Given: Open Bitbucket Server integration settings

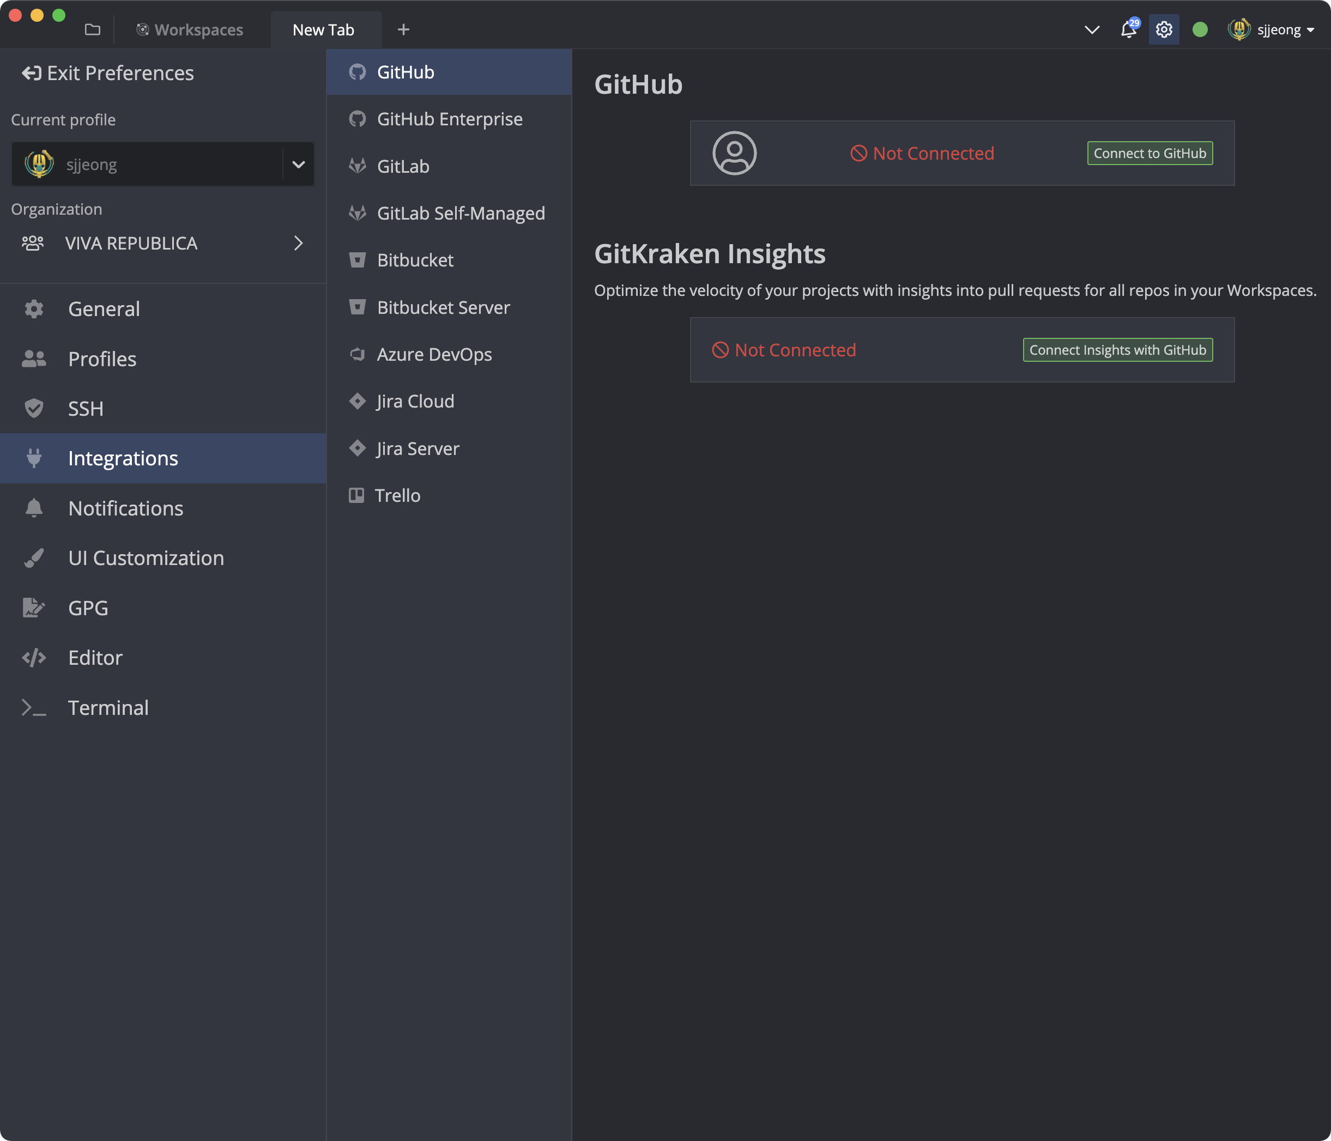Looking at the screenshot, I should click(x=443, y=307).
